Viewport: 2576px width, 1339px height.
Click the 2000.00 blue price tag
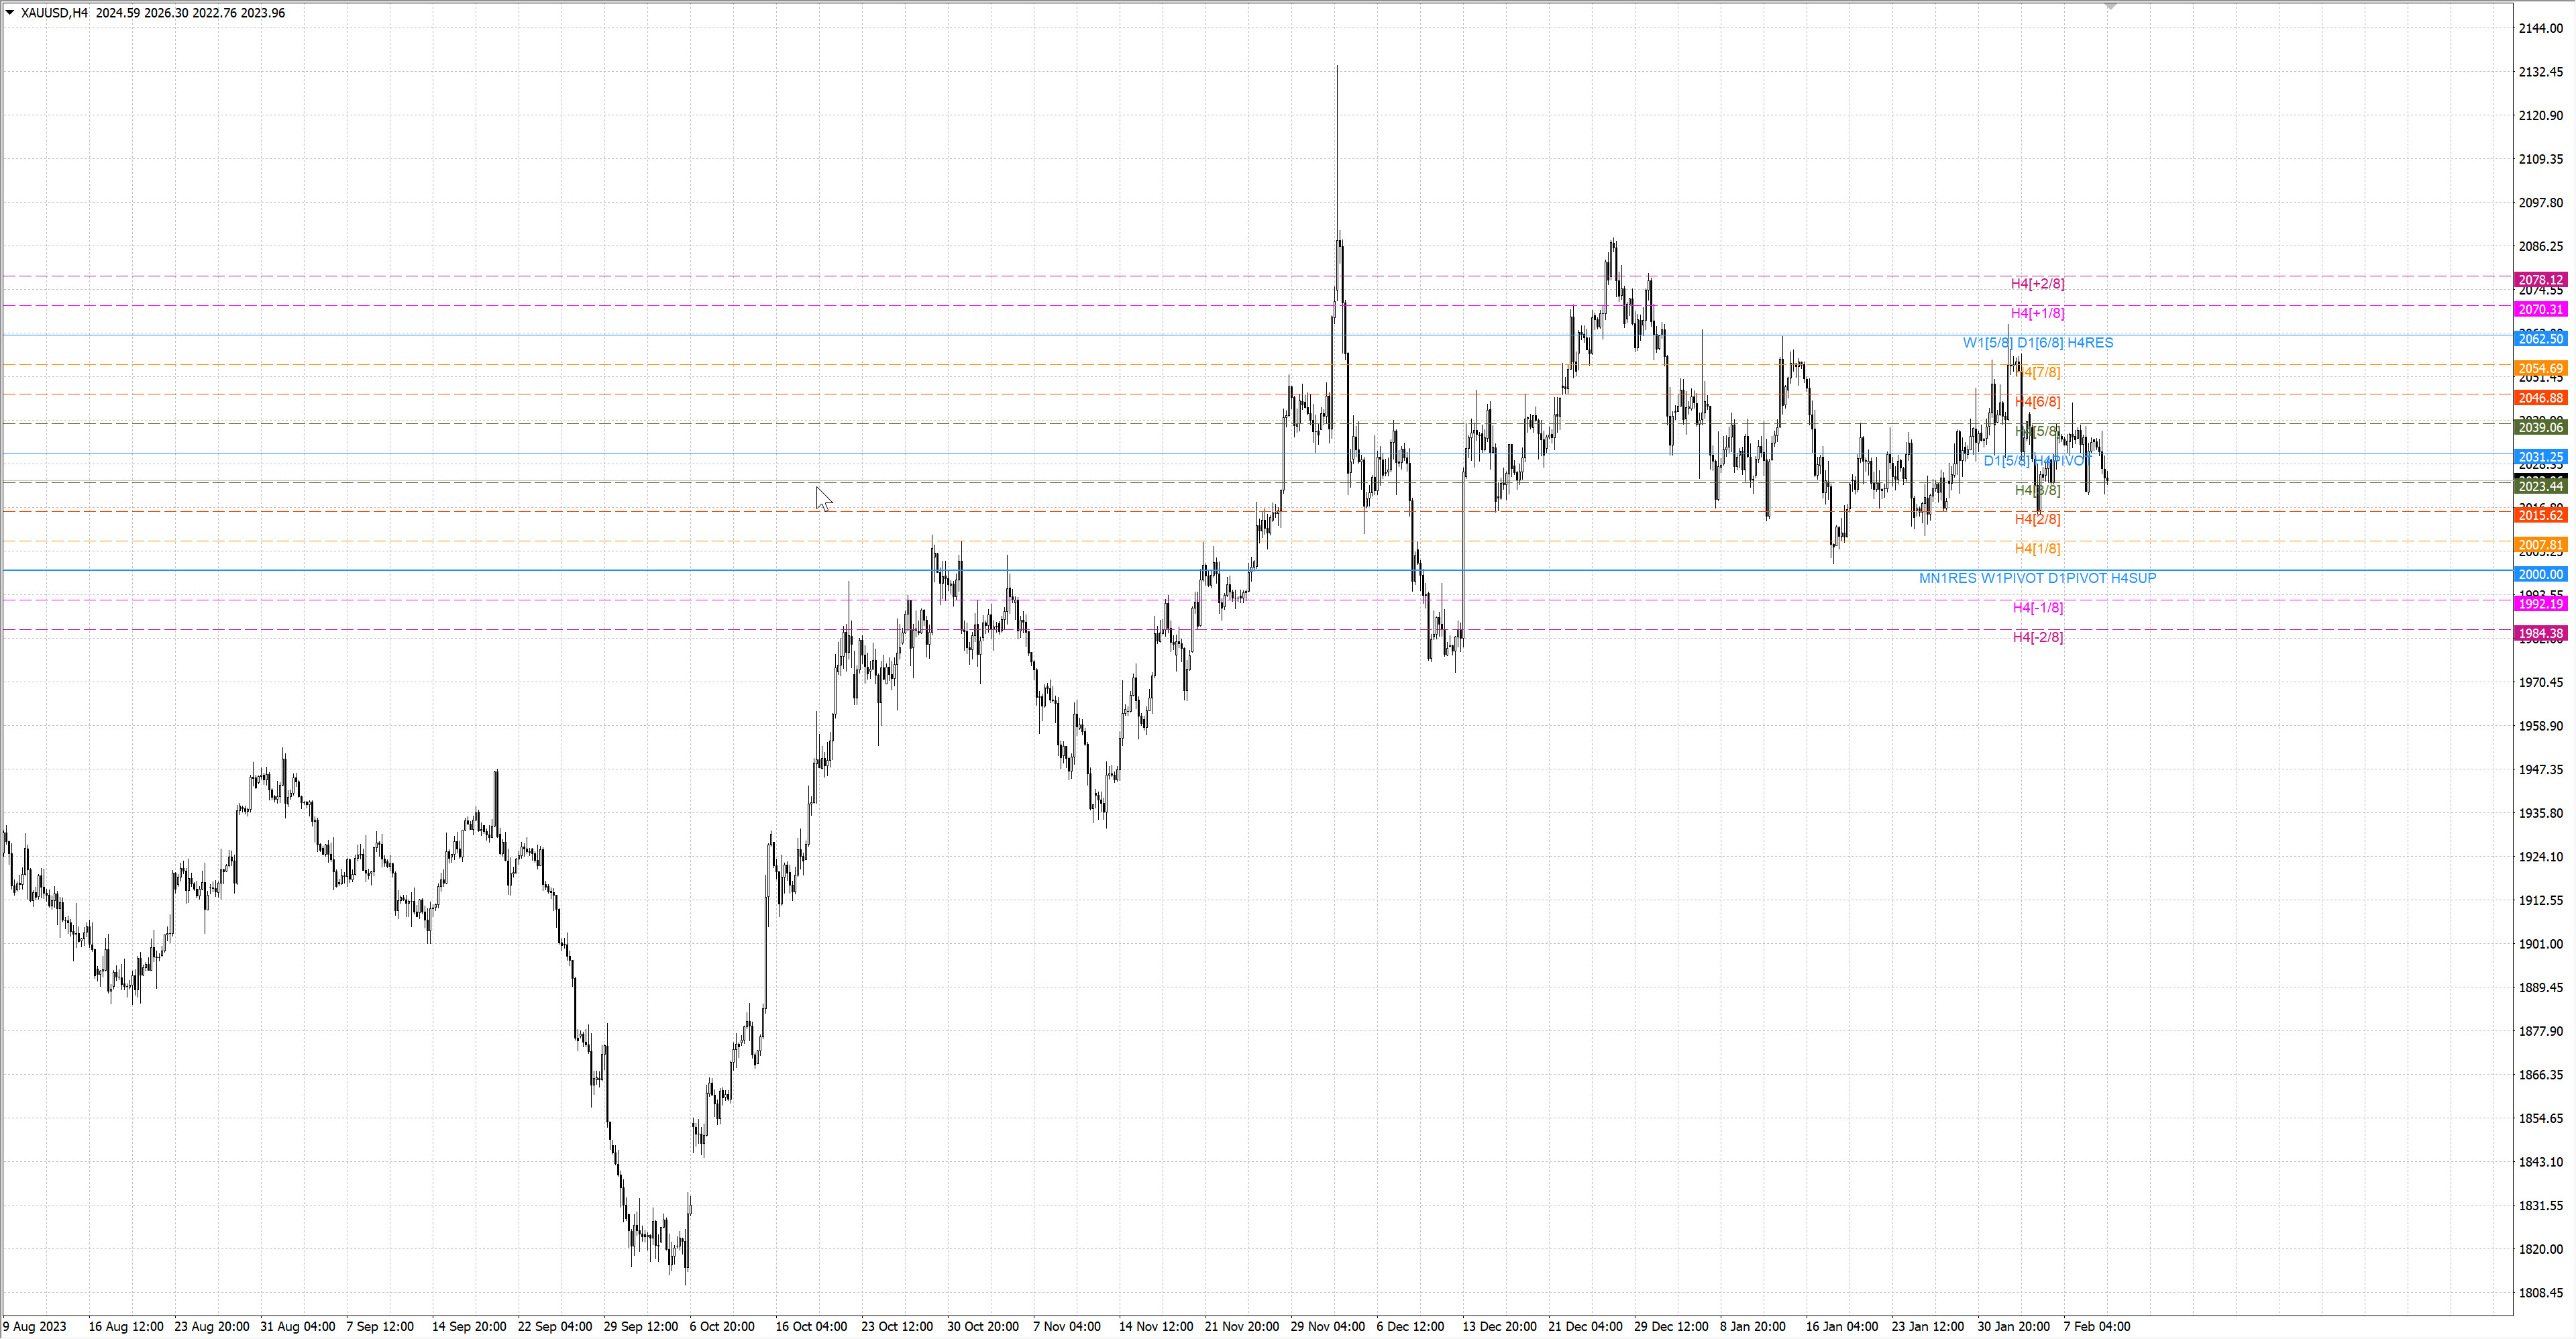coord(2540,574)
